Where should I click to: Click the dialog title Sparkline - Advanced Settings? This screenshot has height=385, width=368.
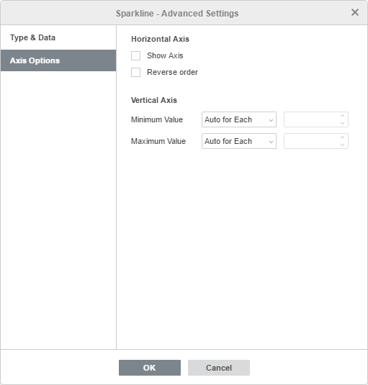point(177,14)
